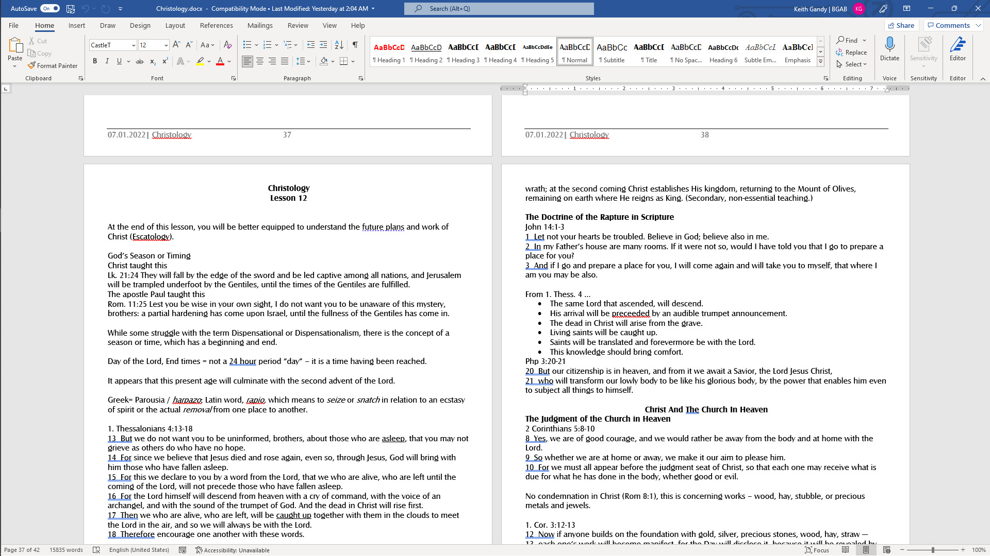The width and height of the screenshot is (990, 556).
Task: Toggle italic formatting
Action: click(107, 61)
